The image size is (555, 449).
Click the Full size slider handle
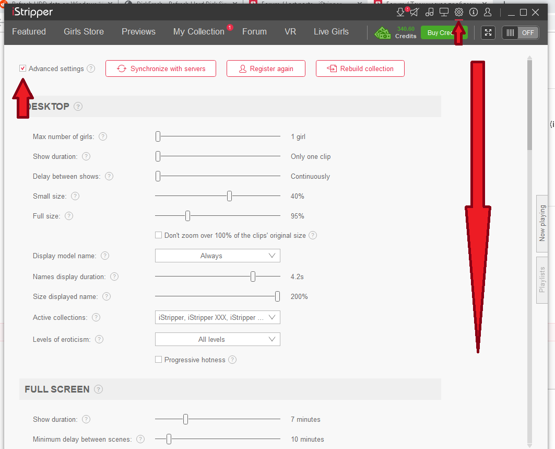tap(187, 215)
